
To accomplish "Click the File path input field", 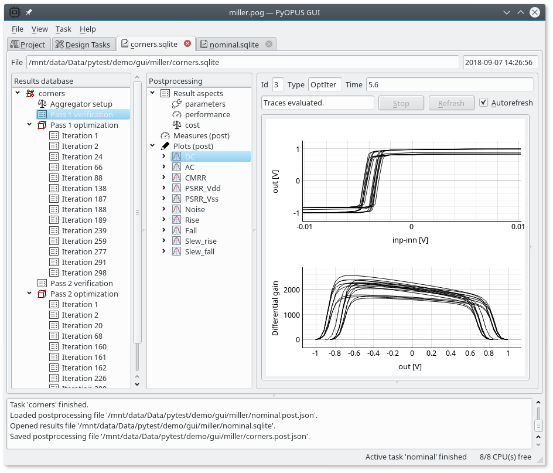I will pos(243,62).
